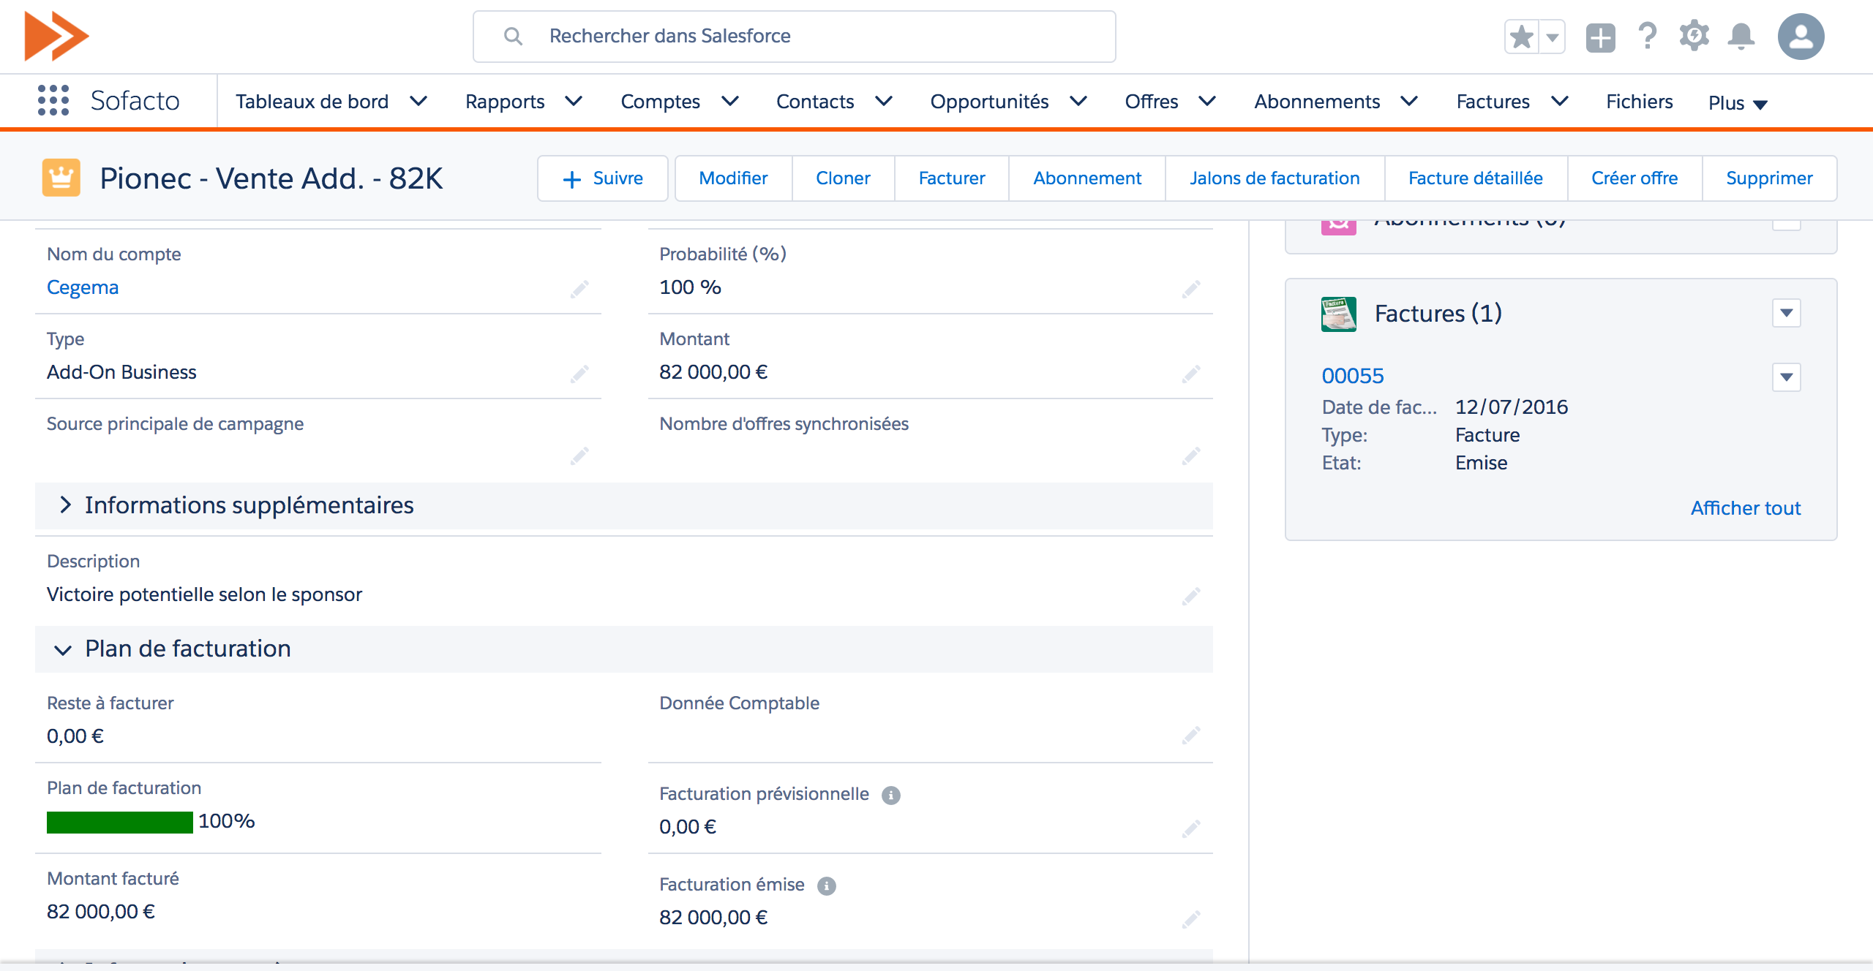This screenshot has height=971, width=1873.
Task: Open Abonnements dropdown chevron
Action: tap(1409, 101)
